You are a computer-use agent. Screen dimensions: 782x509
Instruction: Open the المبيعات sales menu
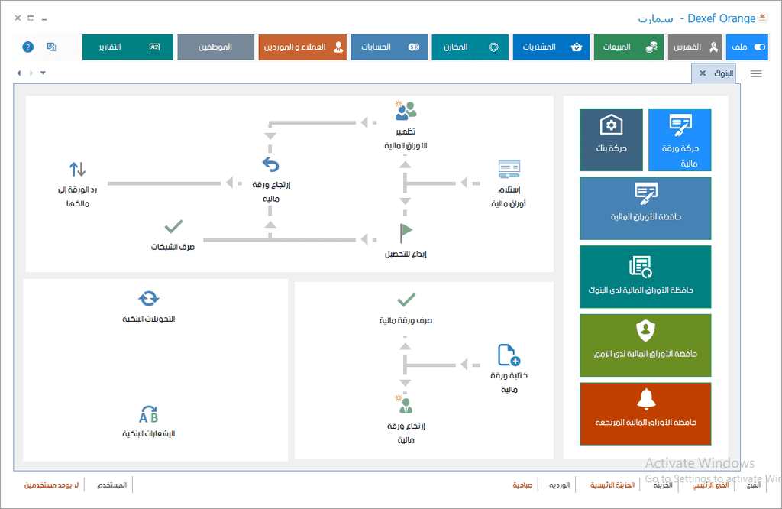coord(629,47)
